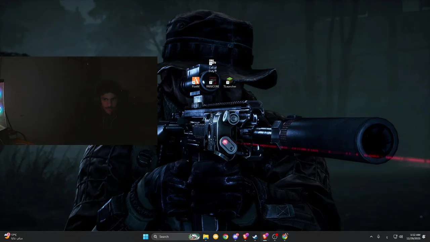Open File Explorer from the taskbar

coord(206,237)
